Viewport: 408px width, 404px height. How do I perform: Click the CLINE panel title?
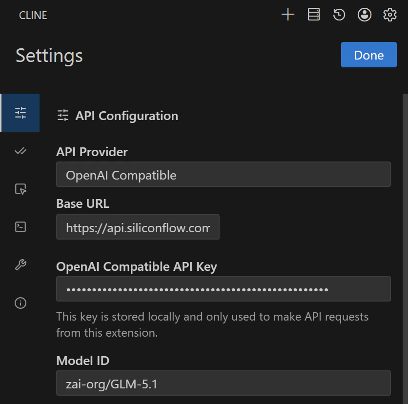point(33,15)
